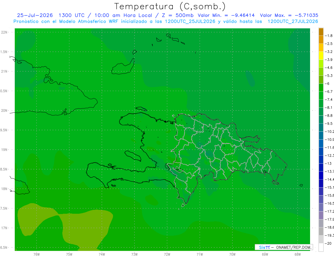Click the "-6.7" colorbar value
This screenshot has height=258, width=334.
point(329,92)
